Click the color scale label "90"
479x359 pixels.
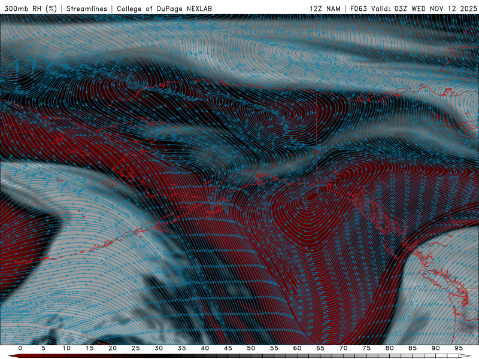tap(435, 348)
